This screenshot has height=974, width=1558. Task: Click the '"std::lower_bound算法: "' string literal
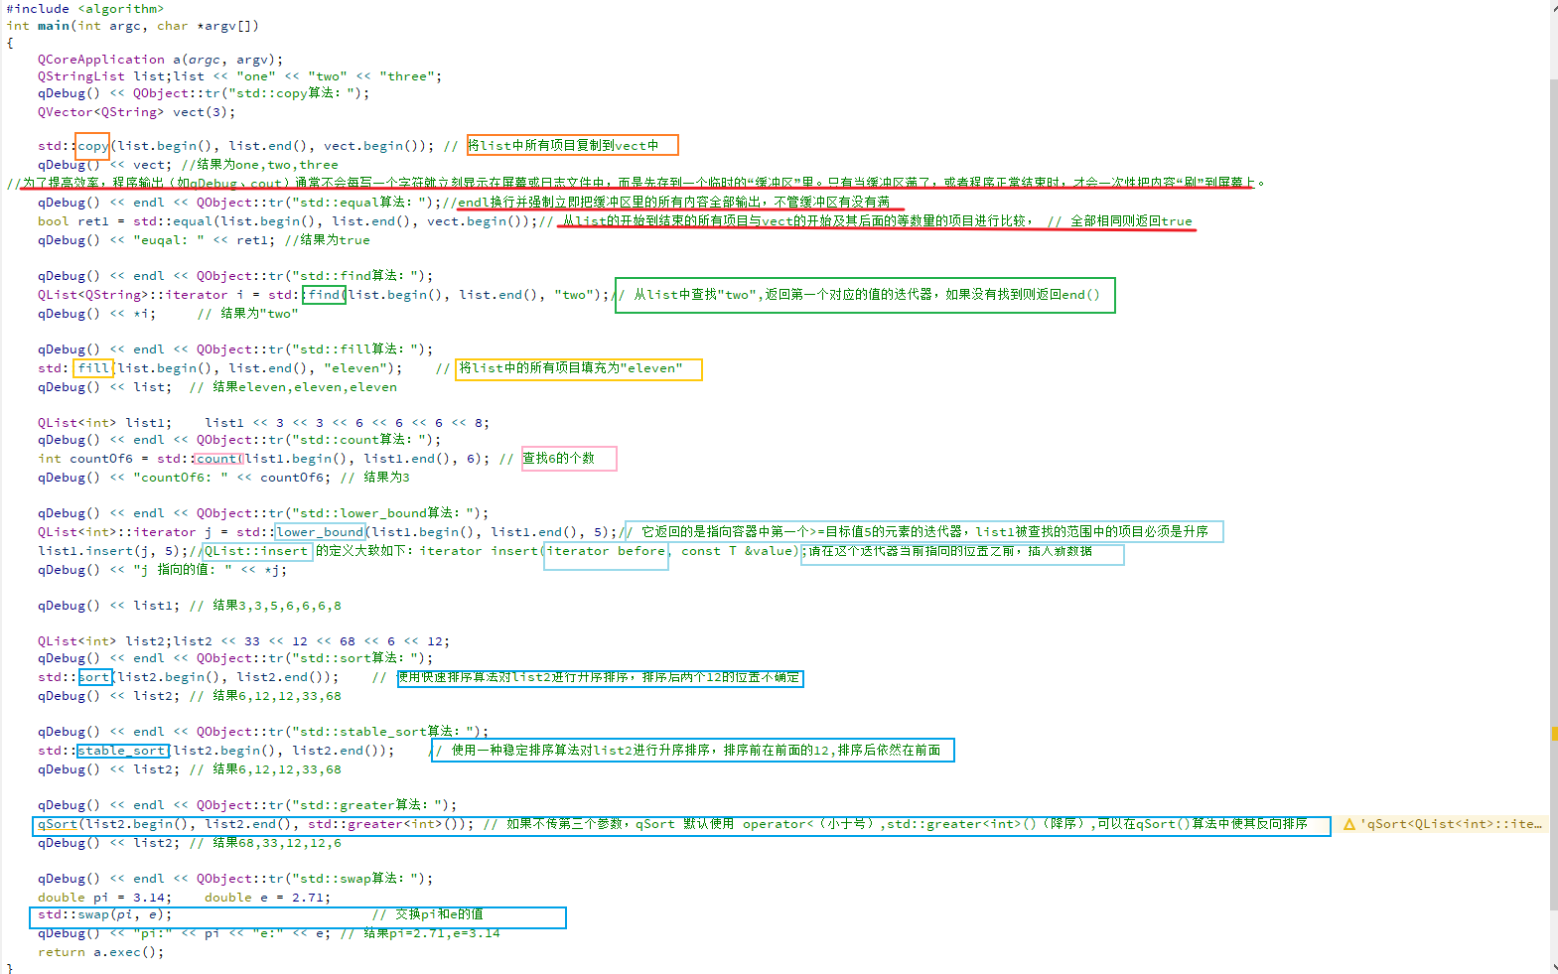click(383, 513)
